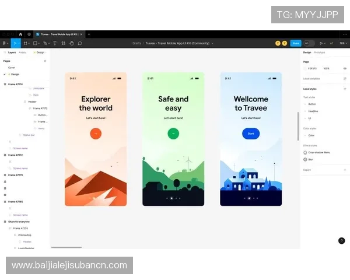Open the Figma main menu
Screen dimensions: 350x280
click(4, 43)
